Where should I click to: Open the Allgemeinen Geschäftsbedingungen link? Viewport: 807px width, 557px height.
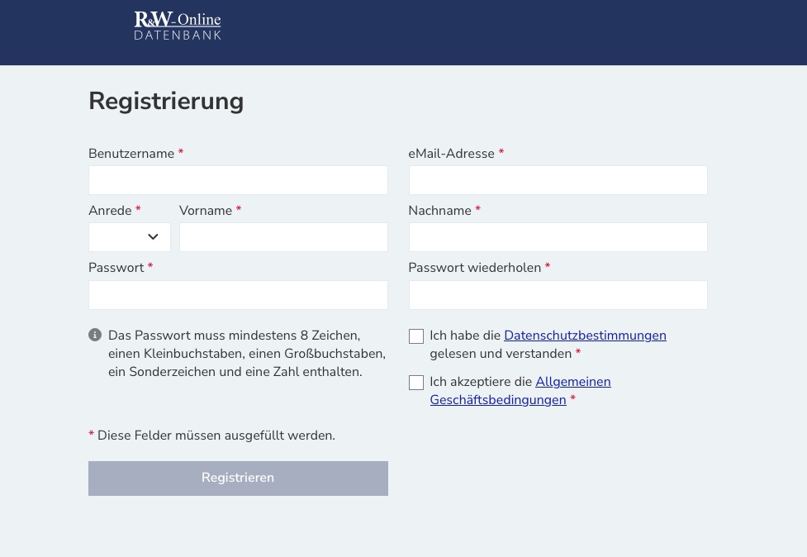click(572, 382)
